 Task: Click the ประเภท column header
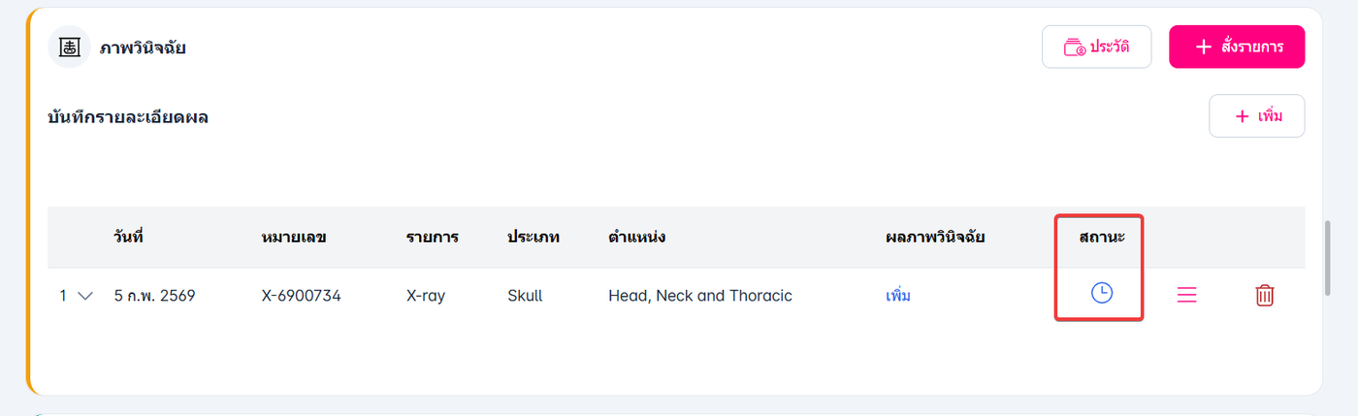pyautogui.click(x=533, y=238)
